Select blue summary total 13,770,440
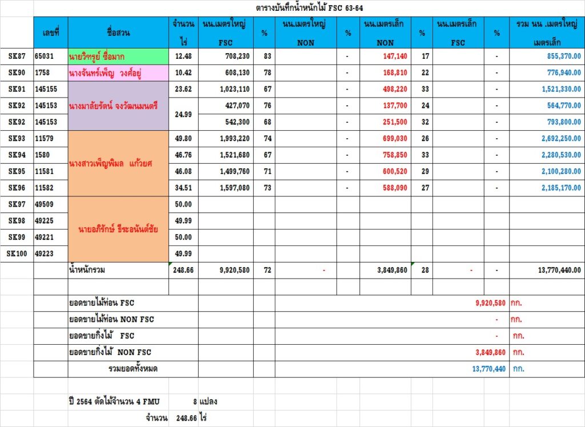 tap(489, 369)
